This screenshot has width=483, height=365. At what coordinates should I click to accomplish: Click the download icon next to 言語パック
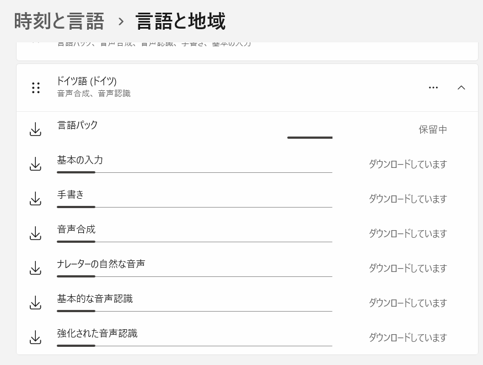click(x=35, y=129)
